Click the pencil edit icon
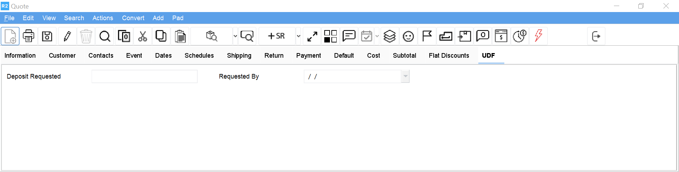Screen dimensions: 679x172 coord(67,36)
